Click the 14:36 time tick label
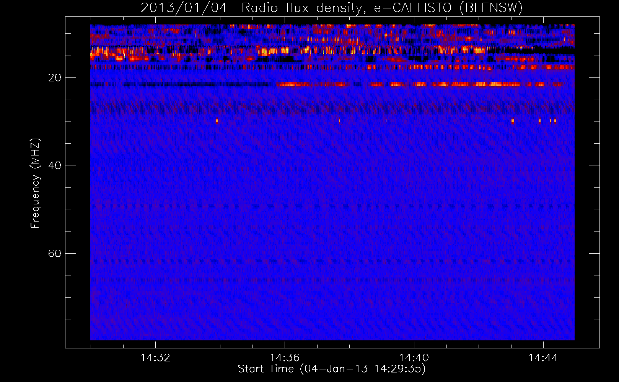Screen dimensions: 619x382 [285, 358]
